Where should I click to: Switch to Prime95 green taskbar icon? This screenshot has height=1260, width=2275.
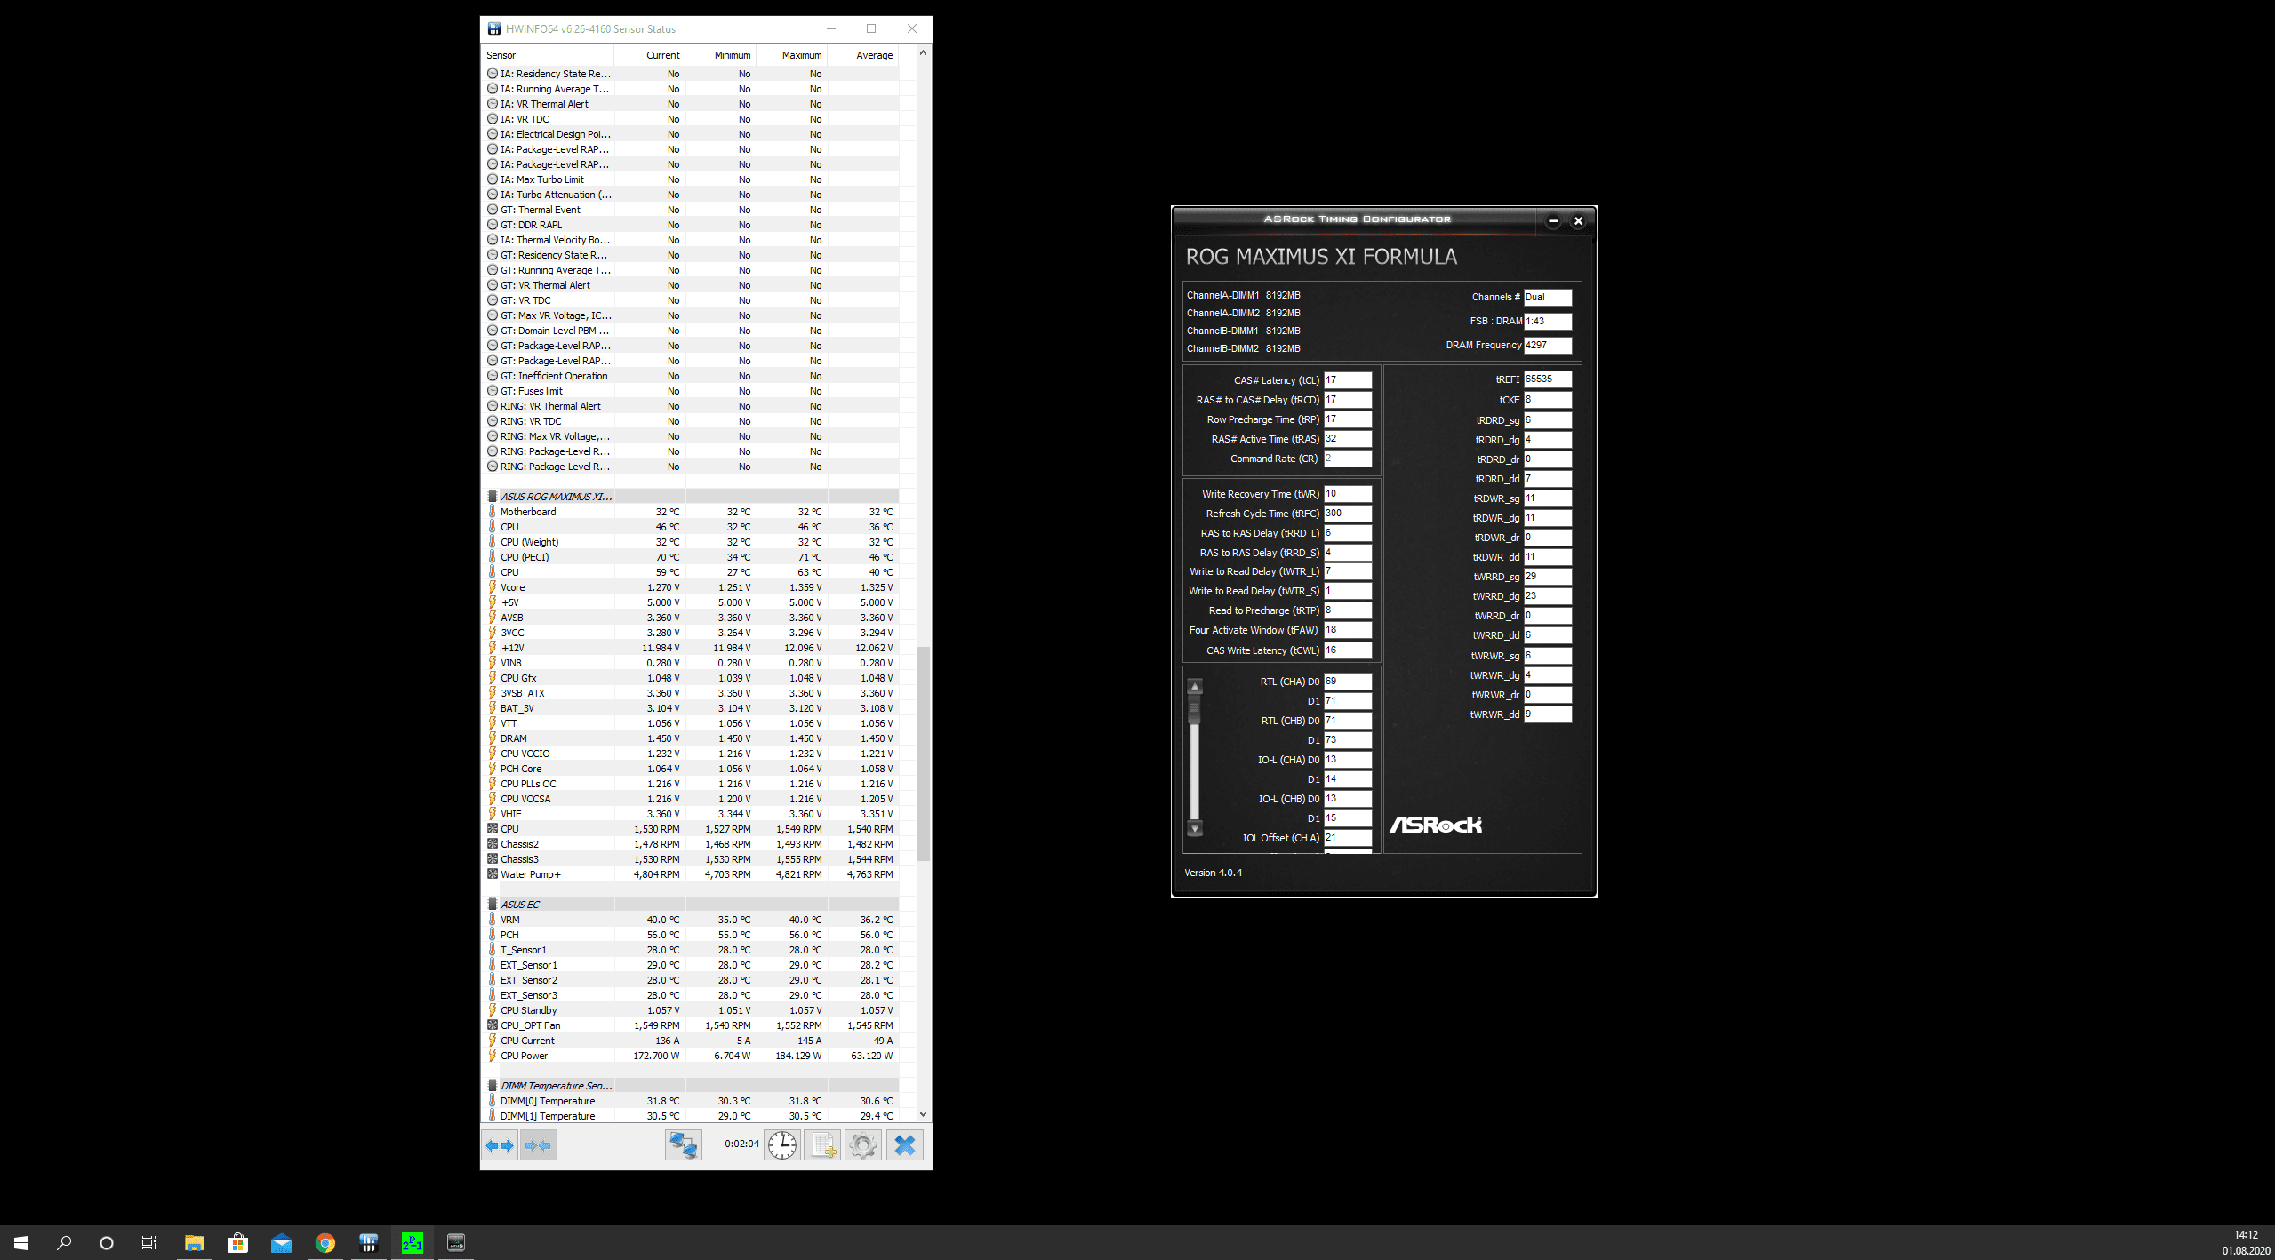tap(413, 1243)
